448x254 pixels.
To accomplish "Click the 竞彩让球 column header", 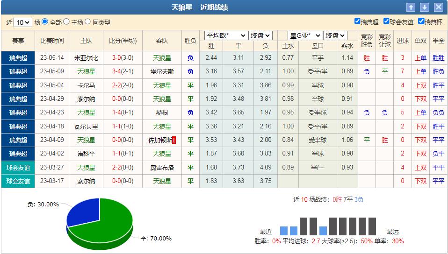I will [x=384, y=41].
